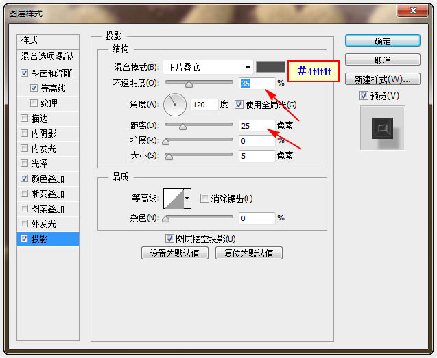Uncheck the 投影 style checkbox
This screenshot has height=358, width=437.
point(24,239)
